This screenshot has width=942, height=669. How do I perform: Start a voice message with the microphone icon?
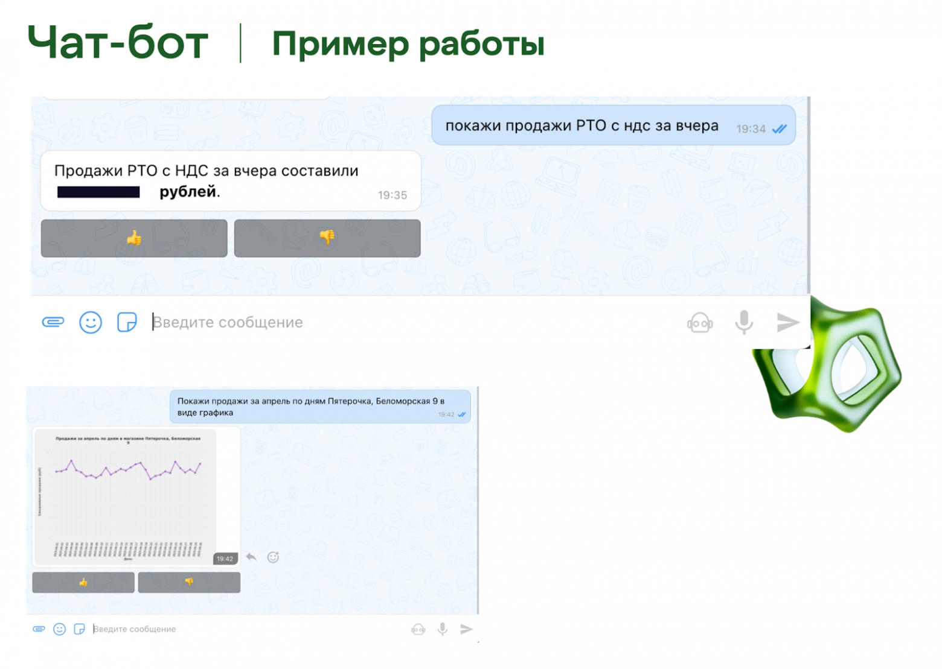pos(743,322)
